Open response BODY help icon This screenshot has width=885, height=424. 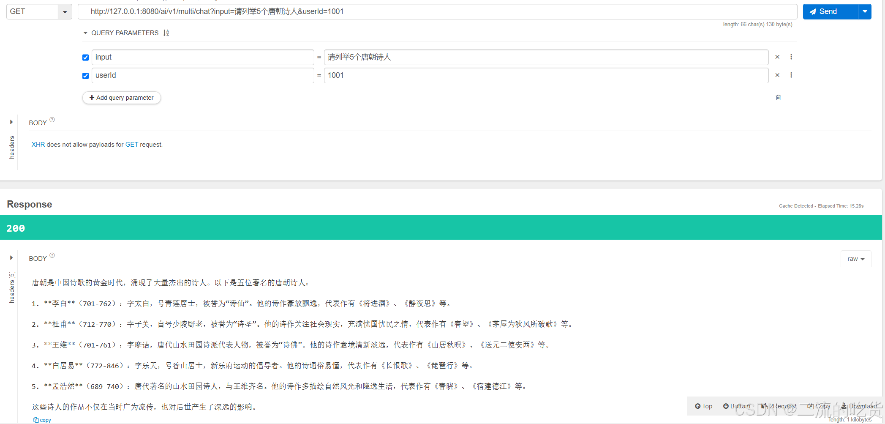(52, 255)
